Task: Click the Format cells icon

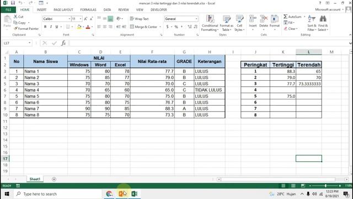Action: (275, 19)
